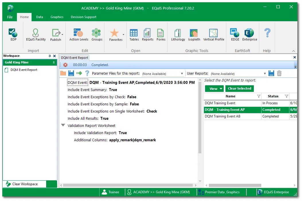Delete user report with trash icon

point(279,73)
